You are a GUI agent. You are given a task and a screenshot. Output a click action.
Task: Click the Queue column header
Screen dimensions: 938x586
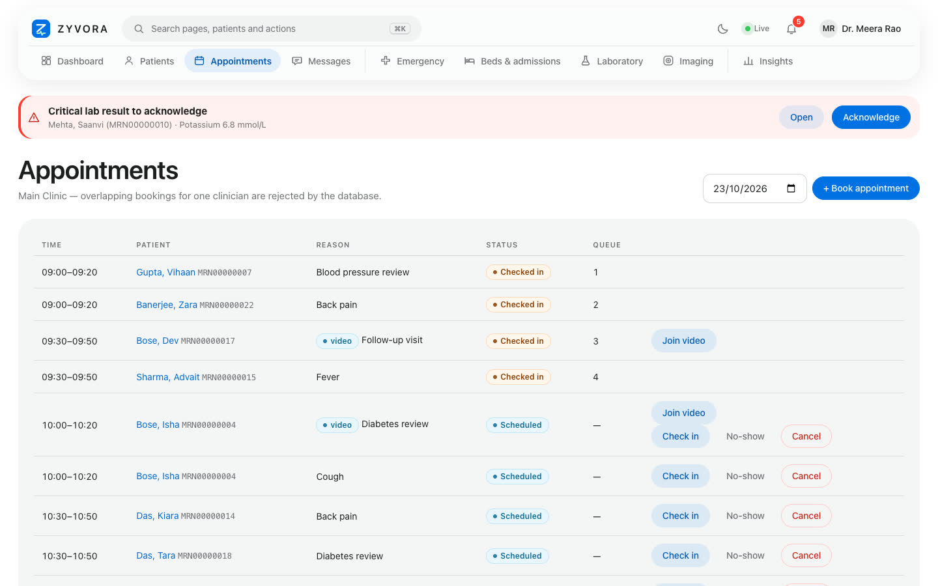pyautogui.click(x=606, y=245)
